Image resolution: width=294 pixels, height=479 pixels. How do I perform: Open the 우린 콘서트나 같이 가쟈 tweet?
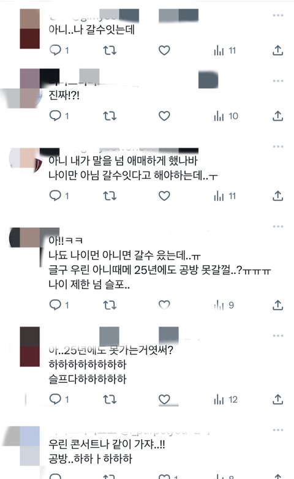[107, 451]
